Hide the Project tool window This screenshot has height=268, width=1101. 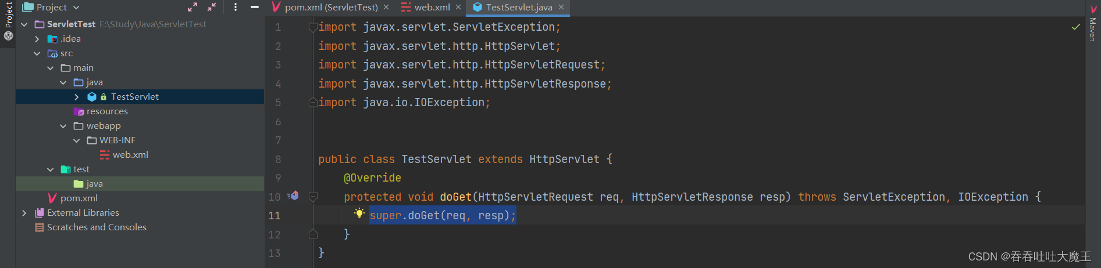tap(255, 7)
